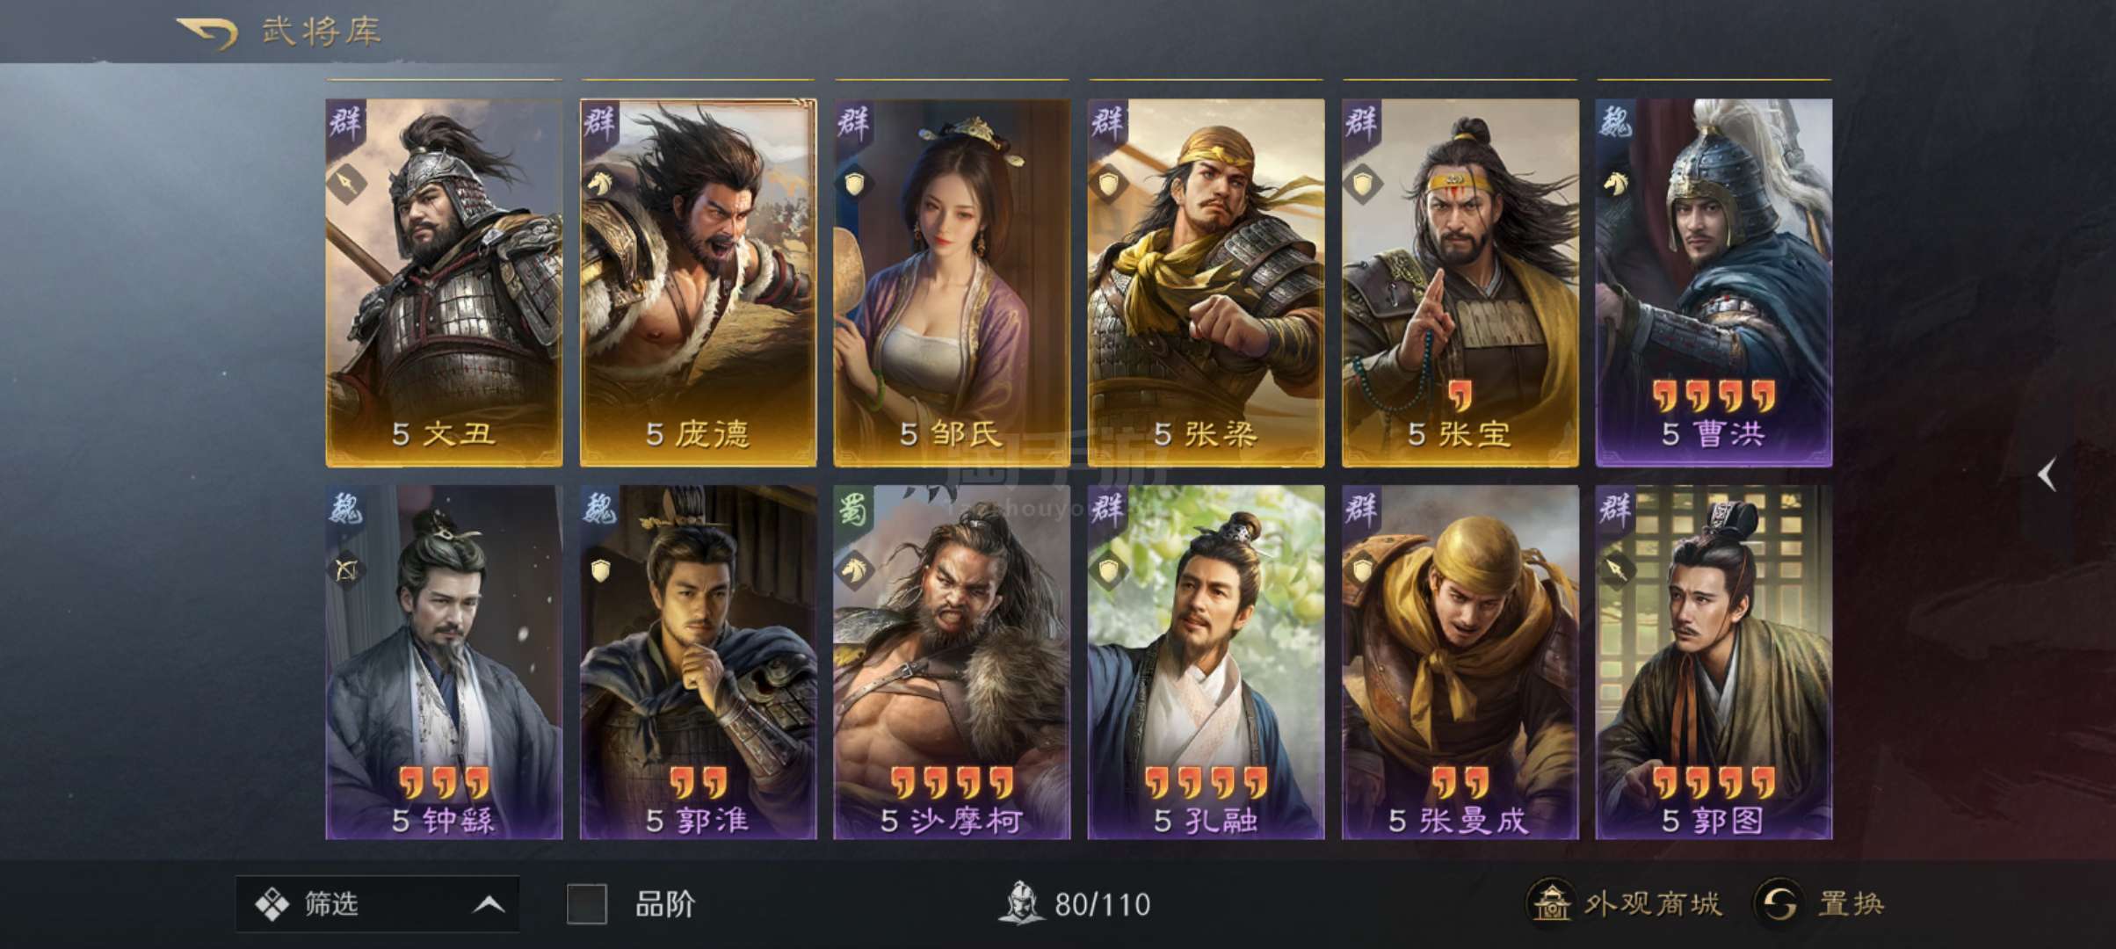Toggle the 品阶 checkbox

point(586,903)
